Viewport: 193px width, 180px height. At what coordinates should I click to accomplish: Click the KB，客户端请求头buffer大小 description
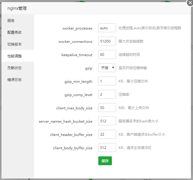(x=142, y=134)
